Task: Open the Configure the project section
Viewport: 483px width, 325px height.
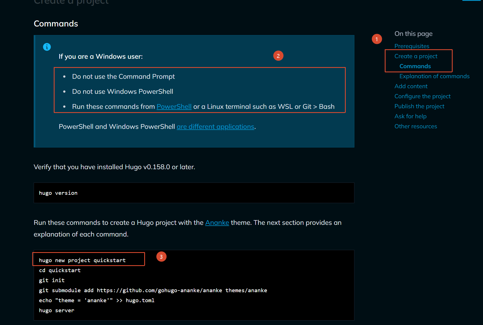Action: coord(422,96)
